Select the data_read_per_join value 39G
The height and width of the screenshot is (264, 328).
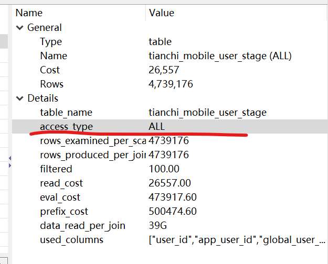(x=158, y=226)
